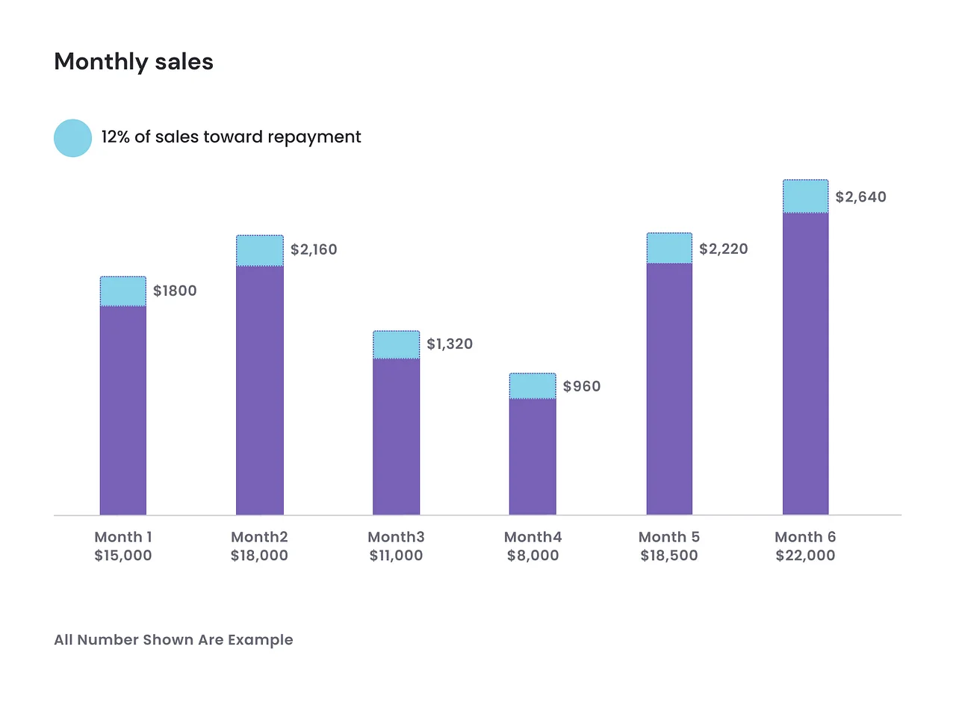Select the "Month4 $8,000" axis label
This screenshot has width=956, height=717.
coord(533,546)
